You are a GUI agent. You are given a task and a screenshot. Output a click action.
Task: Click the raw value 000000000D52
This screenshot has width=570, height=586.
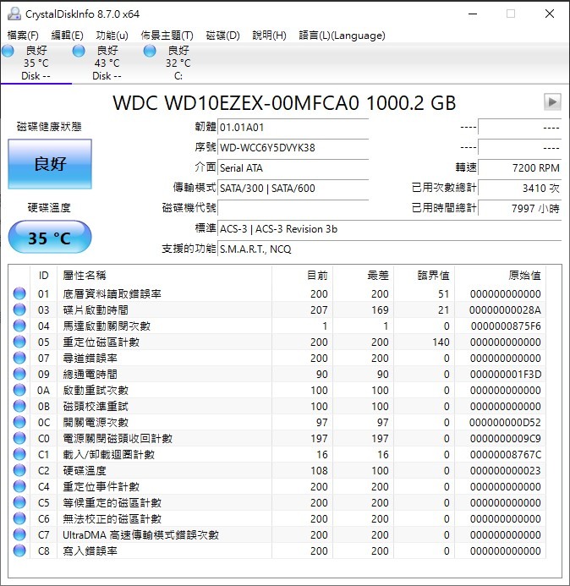pyautogui.click(x=505, y=422)
